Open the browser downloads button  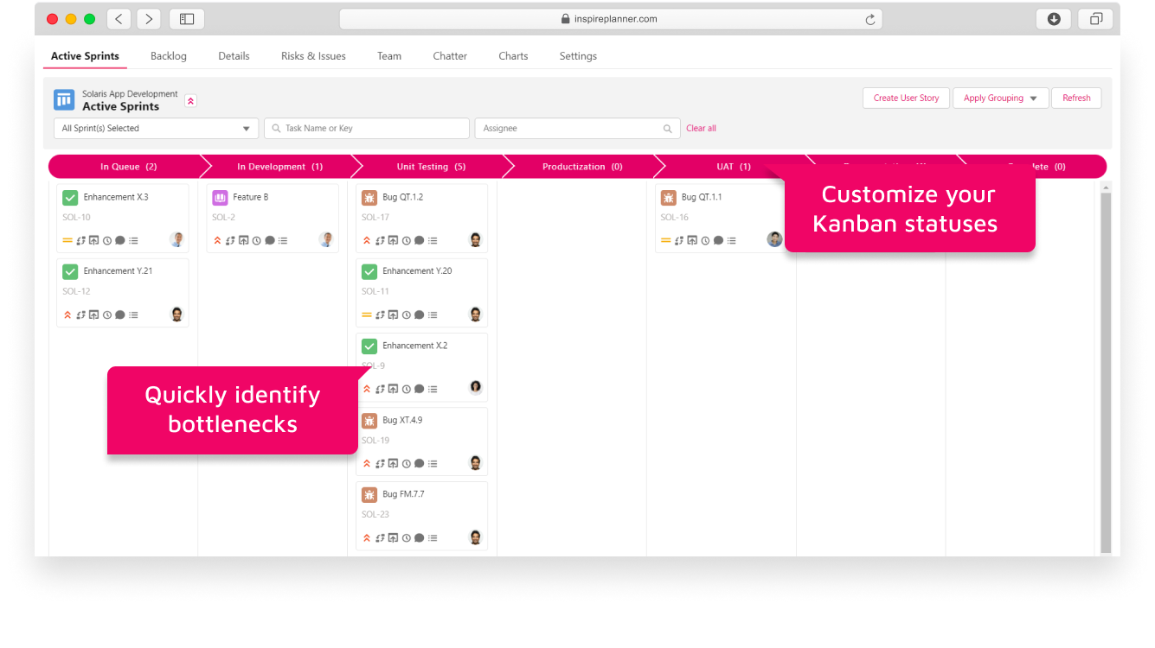click(1054, 18)
